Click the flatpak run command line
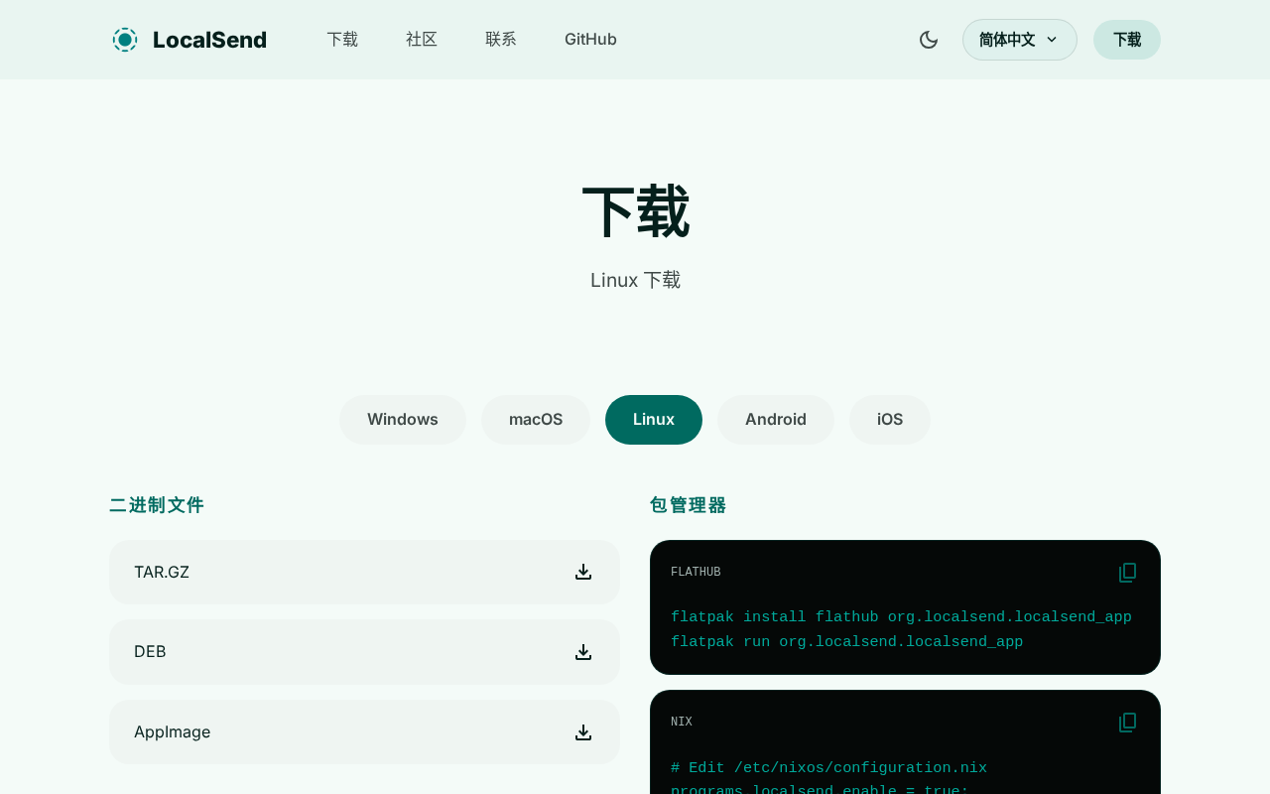Viewport: 1270px width, 794px height. point(846,642)
